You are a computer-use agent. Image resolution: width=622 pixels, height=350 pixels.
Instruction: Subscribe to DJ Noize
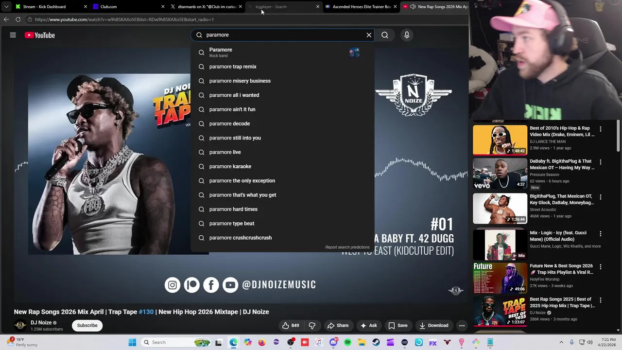coord(87,326)
